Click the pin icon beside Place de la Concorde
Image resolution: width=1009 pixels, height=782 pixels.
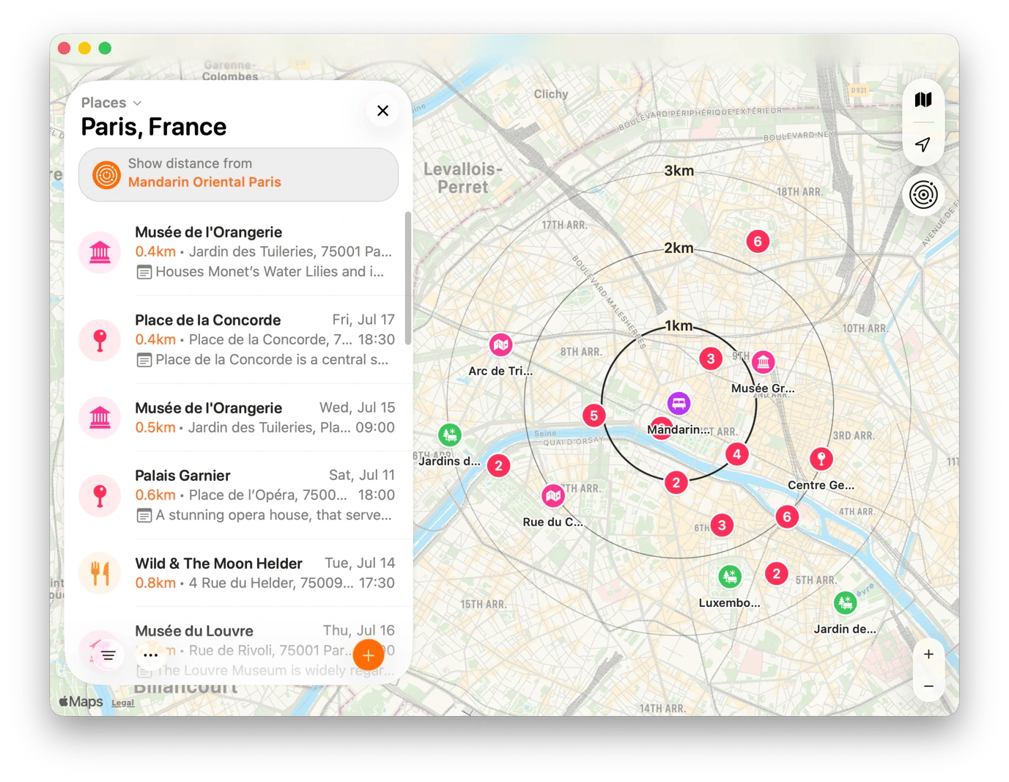click(x=100, y=341)
